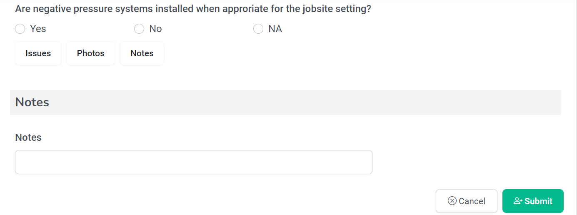
Task: Select the No radio button
Action: click(139, 29)
